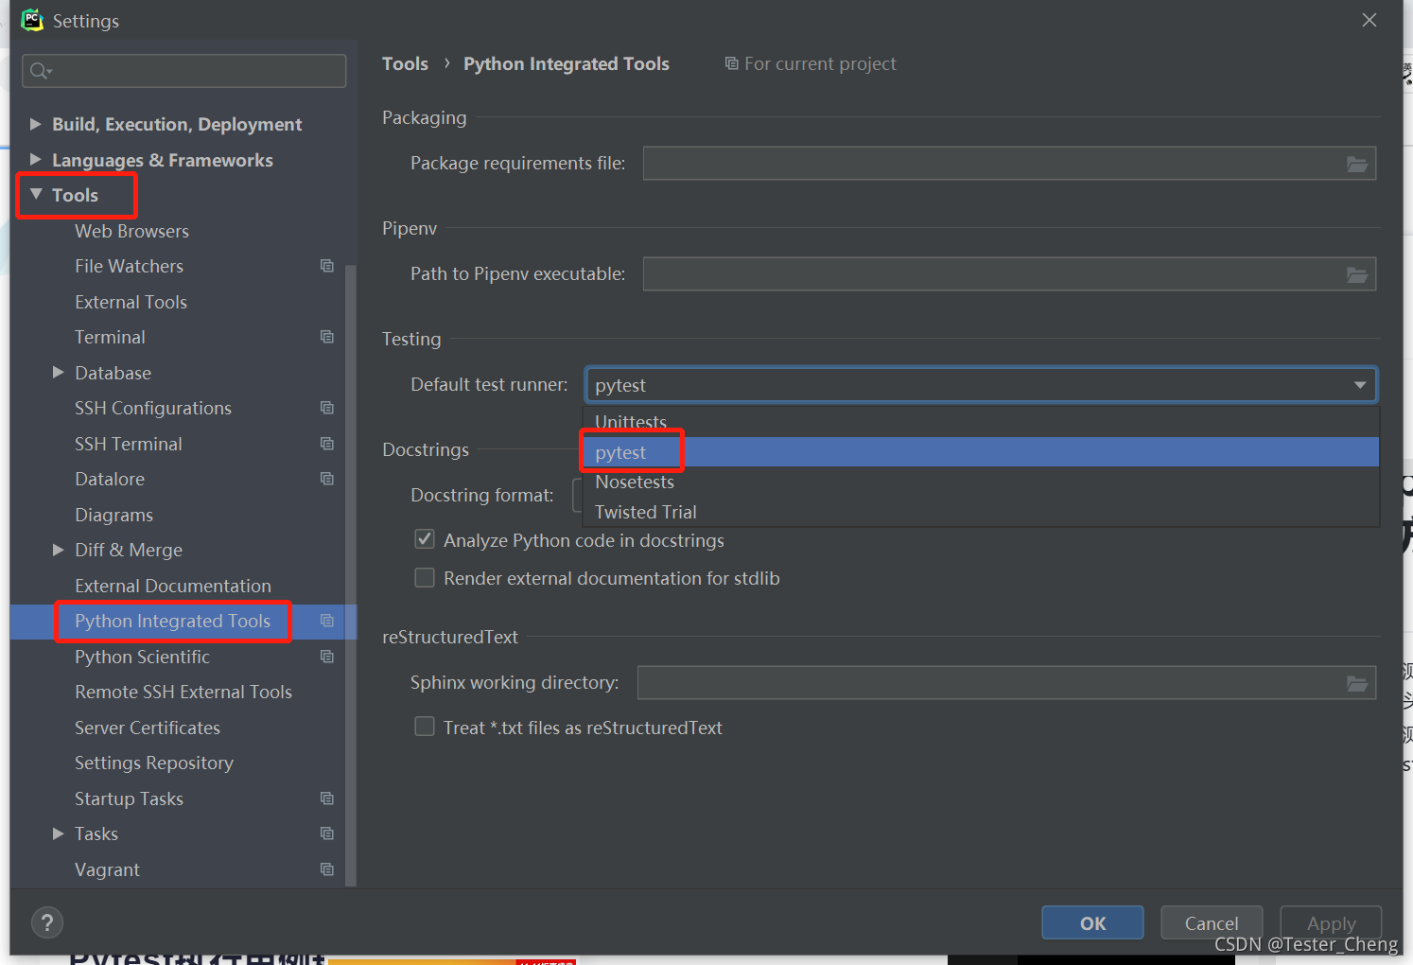Click the Cancel button

pyautogui.click(x=1212, y=922)
